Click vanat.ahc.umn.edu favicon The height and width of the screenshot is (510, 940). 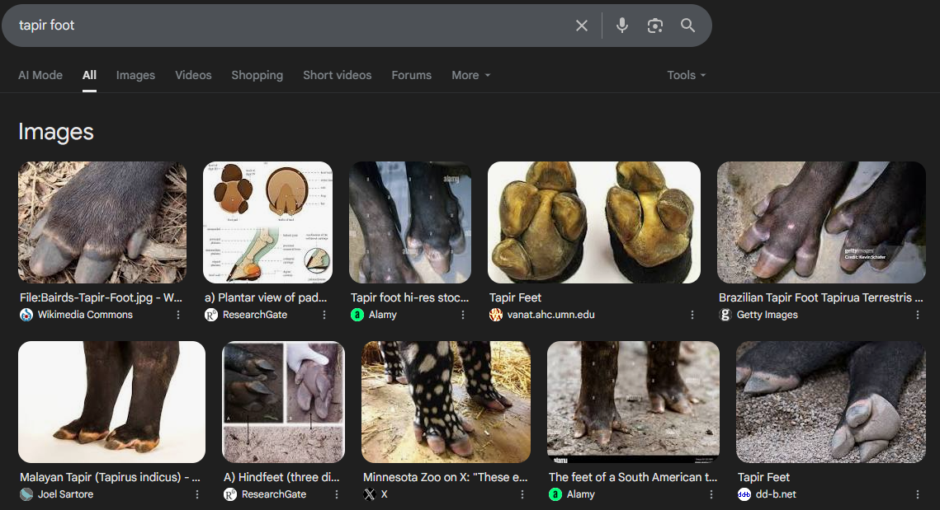[x=496, y=314]
